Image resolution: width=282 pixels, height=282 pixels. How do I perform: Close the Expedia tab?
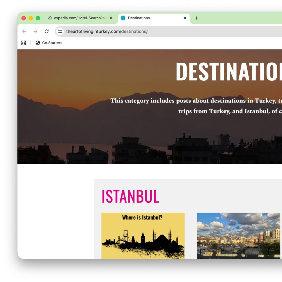click(x=111, y=18)
